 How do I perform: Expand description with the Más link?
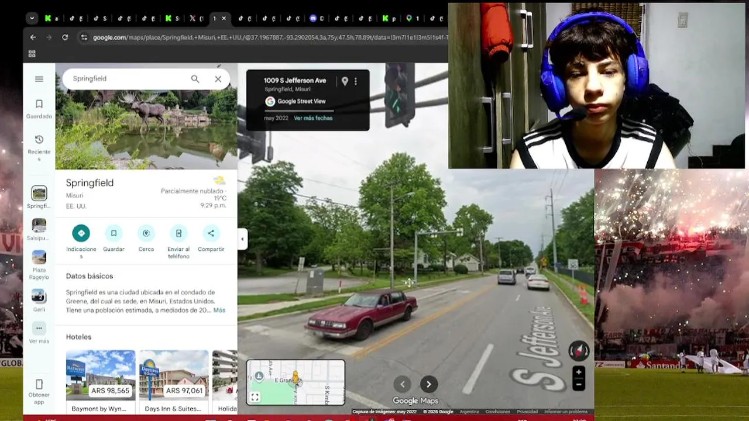point(219,310)
